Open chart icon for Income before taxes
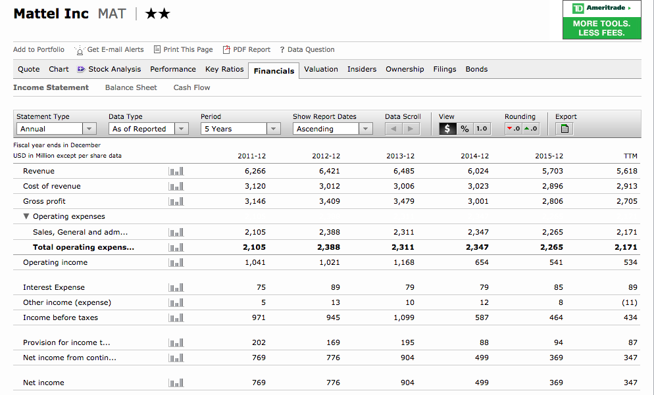The height and width of the screenshot is (395, 654). click(176, 317)
